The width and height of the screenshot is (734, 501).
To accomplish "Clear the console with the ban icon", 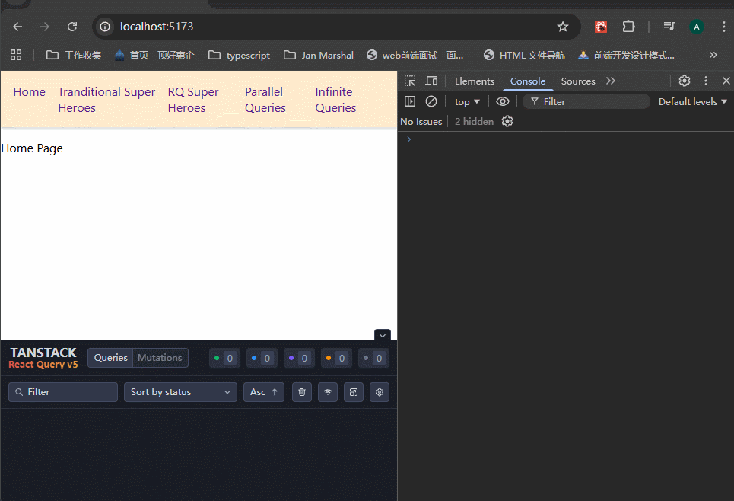I will (431, 101).
